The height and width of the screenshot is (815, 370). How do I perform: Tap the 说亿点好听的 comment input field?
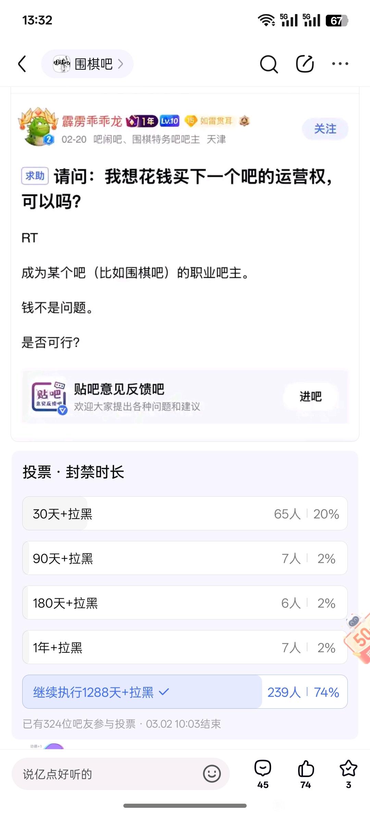pos(103,774)
